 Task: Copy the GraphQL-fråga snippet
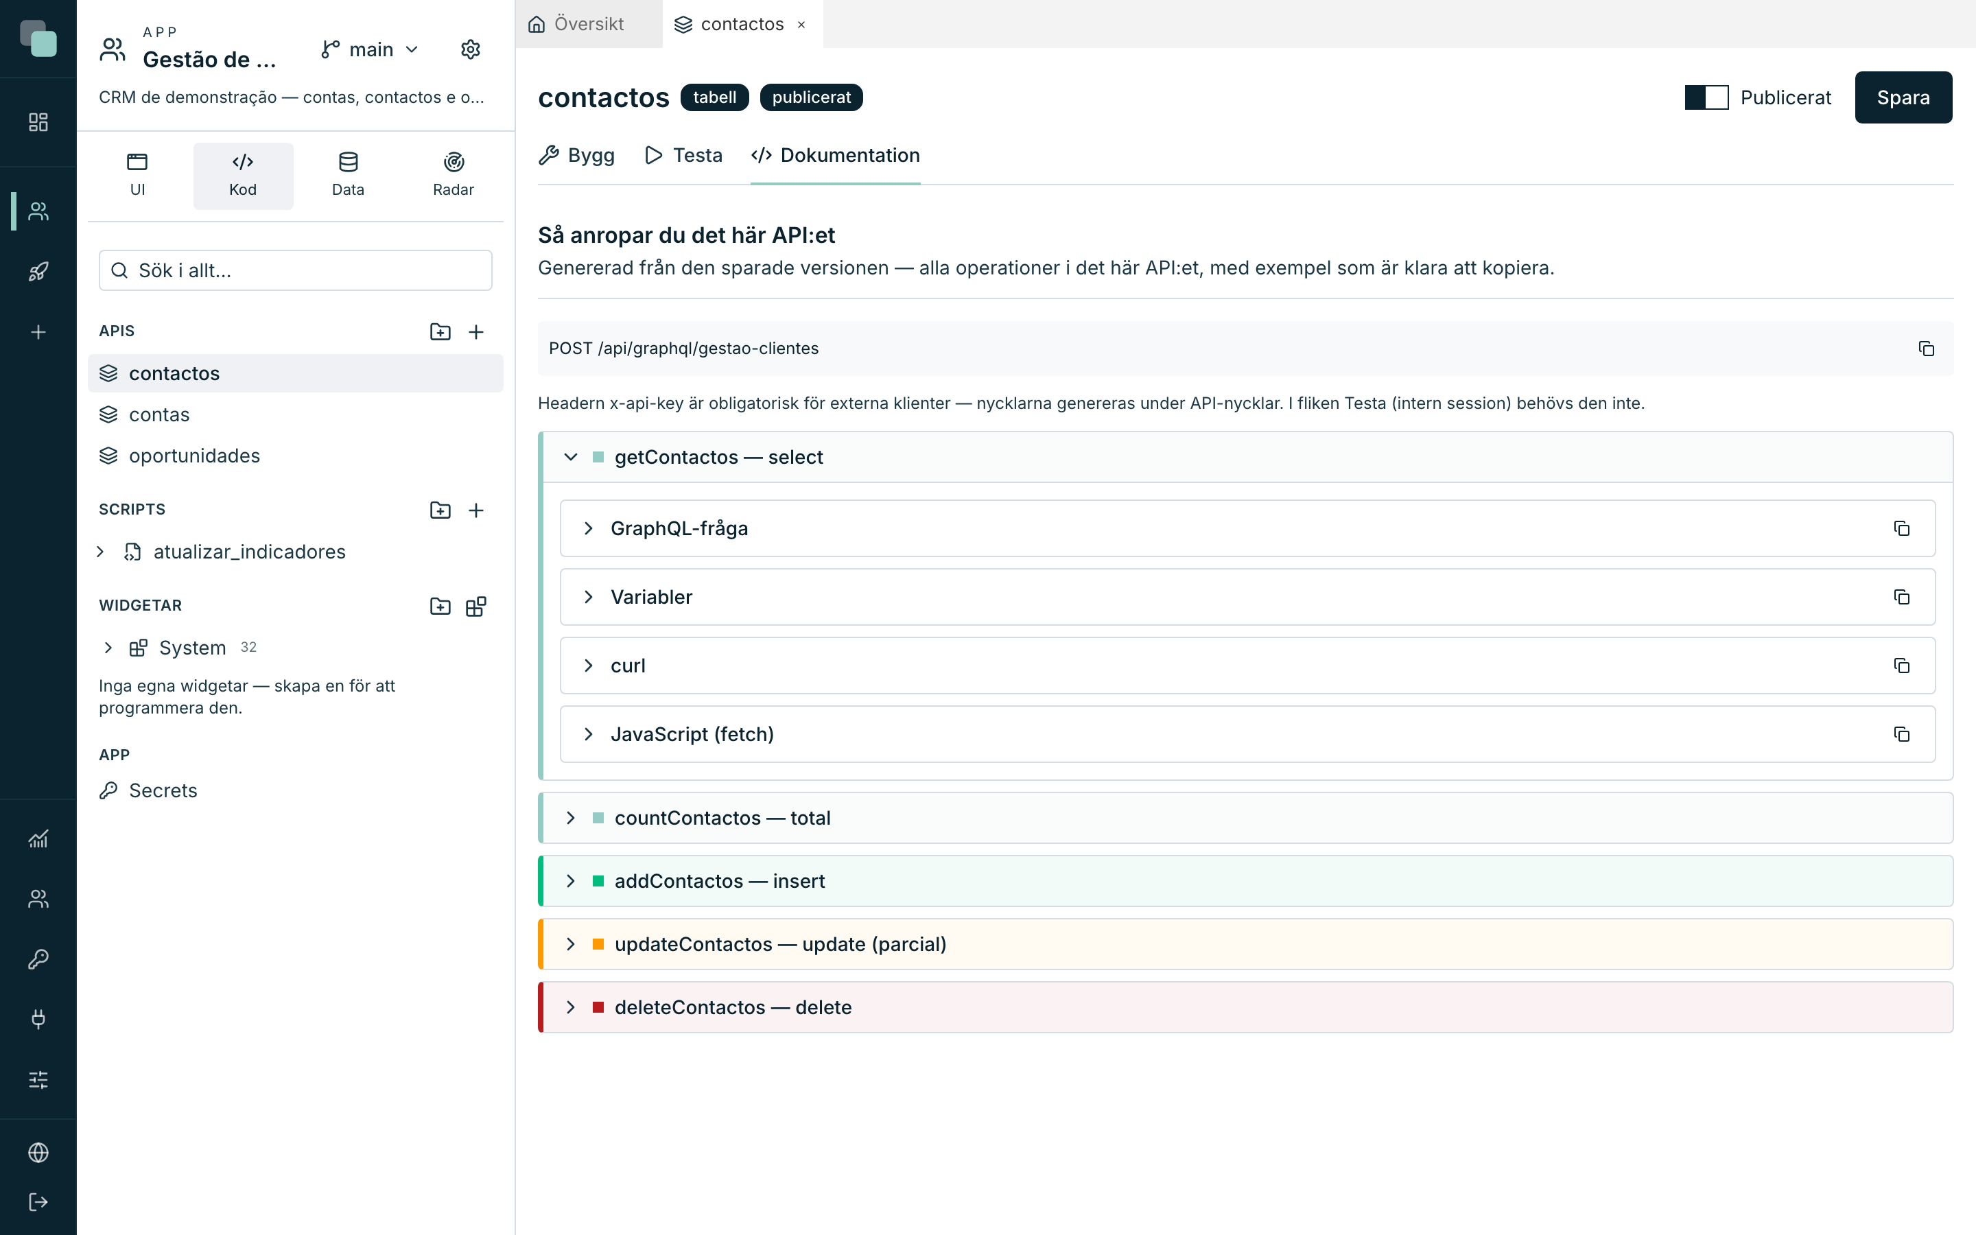coord(1902,528)
